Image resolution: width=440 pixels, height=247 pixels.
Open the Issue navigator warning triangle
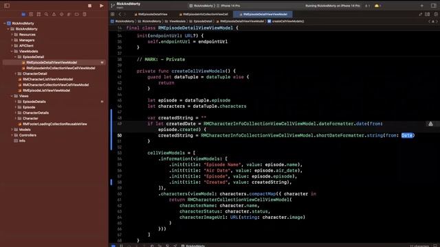54,14
